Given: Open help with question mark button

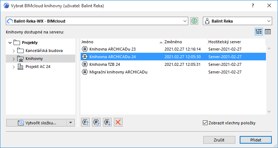Looking at the screenshot, I should tap(253, 6).
